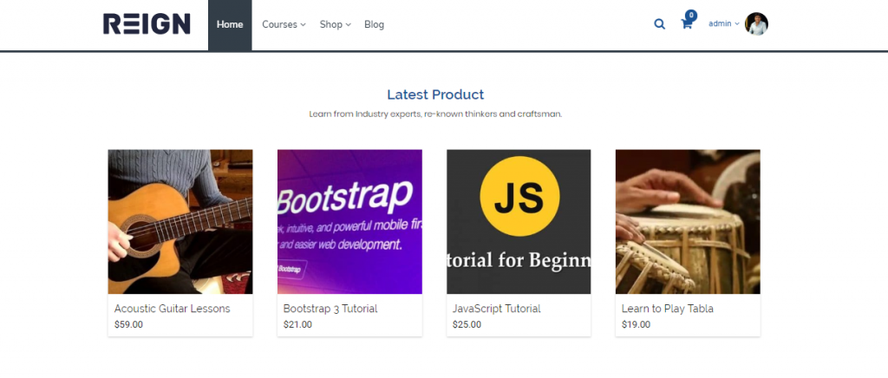Click the Learn to Play Tabla title
888x378 pixels.
(667, 309)
